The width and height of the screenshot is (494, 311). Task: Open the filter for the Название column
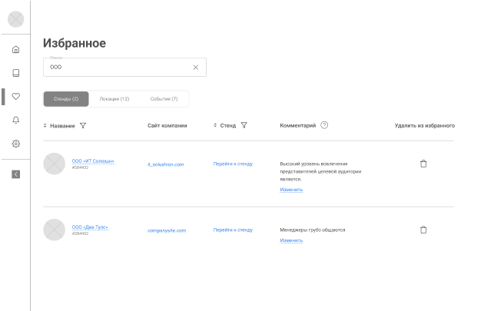pyautogui.click(x=83, y=125)
